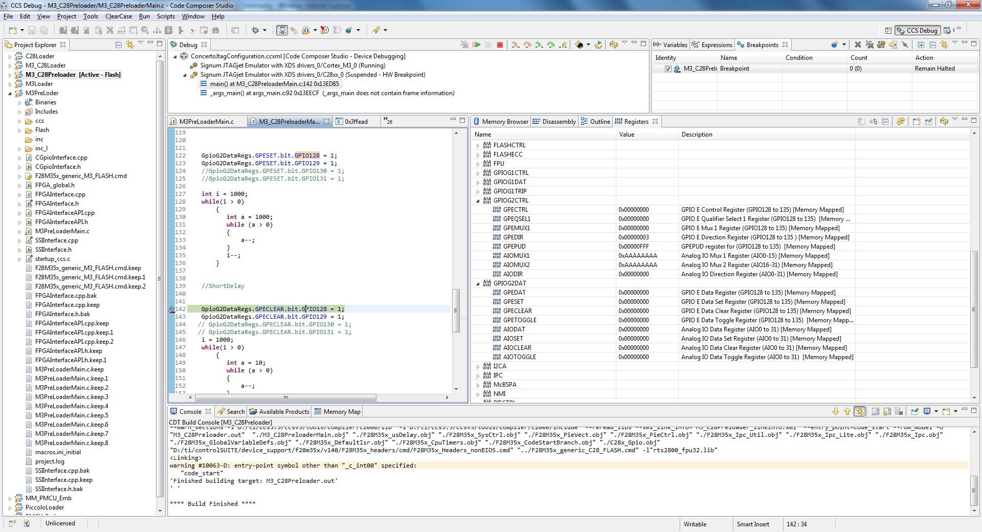This screenshot has width=982, height=532.
Task: Collapse all in Project Explorer
Action: point(119,45)
